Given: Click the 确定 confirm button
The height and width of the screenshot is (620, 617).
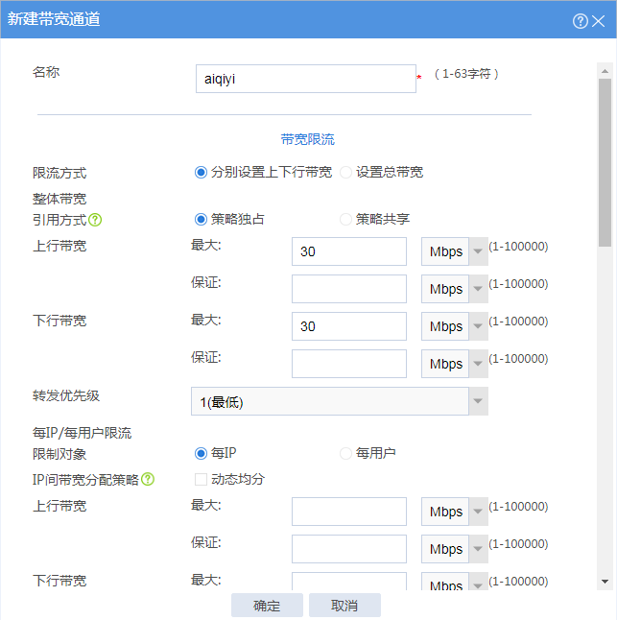Looking at the screenshot, I should coord(267,606).
